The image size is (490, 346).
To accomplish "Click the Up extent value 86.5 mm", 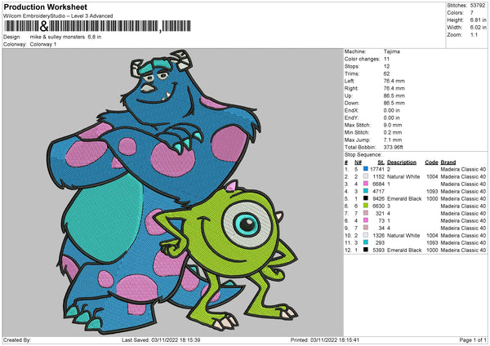I will [x=394, y=95].
